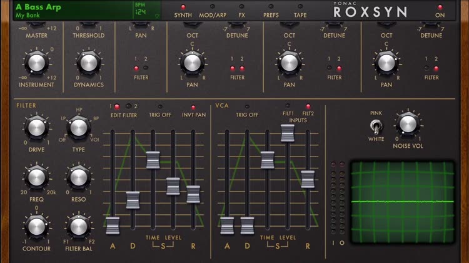Open the TAPE page
The height and width of the screenshot is (263, 469).
[300, 11]
